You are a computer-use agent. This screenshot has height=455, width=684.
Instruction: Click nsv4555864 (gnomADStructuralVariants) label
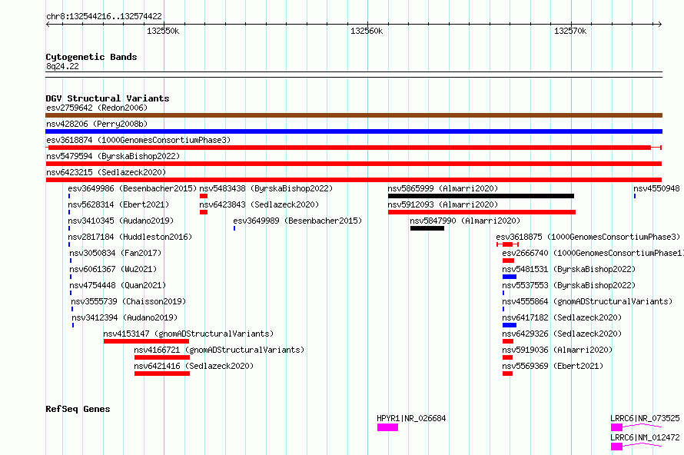[587, 301]
